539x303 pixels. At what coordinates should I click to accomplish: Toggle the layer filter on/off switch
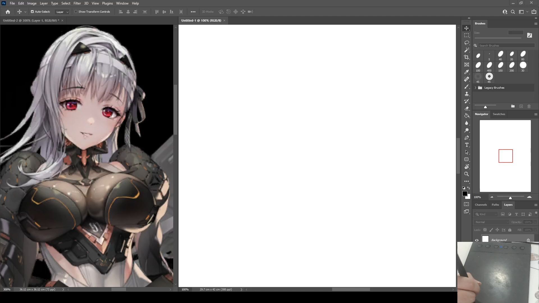[536, 213]
